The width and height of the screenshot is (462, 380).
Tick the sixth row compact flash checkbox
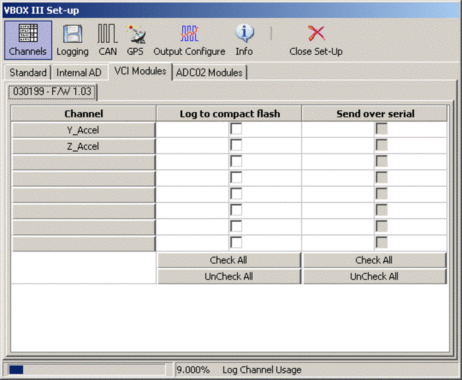pyautogui.click(x=236, y=210)
